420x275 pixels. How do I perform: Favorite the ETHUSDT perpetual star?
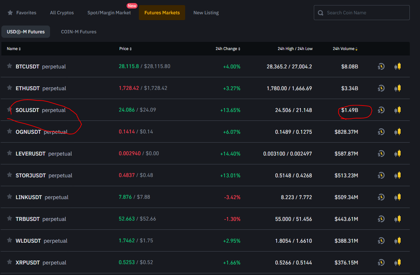click(10, 88)
